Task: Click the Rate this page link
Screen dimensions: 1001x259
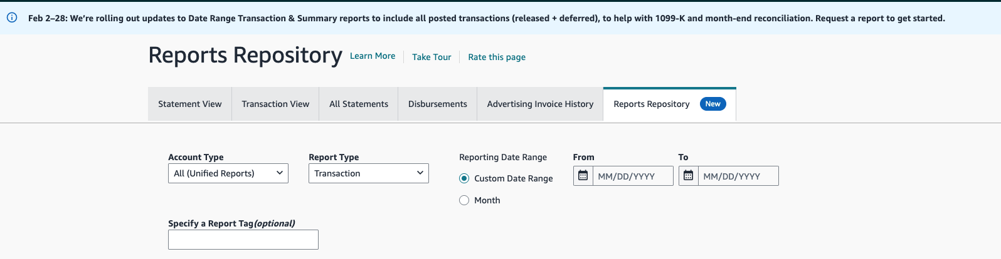Action: tap(497, 57)
